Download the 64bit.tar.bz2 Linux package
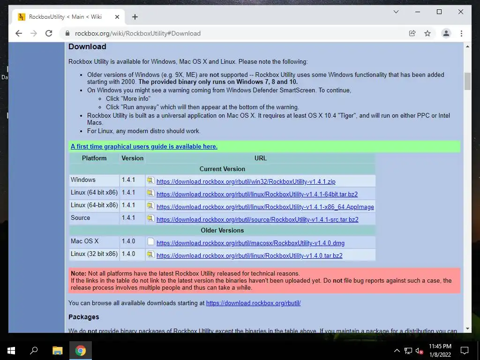The image size is (480, 360). point(257,194)
